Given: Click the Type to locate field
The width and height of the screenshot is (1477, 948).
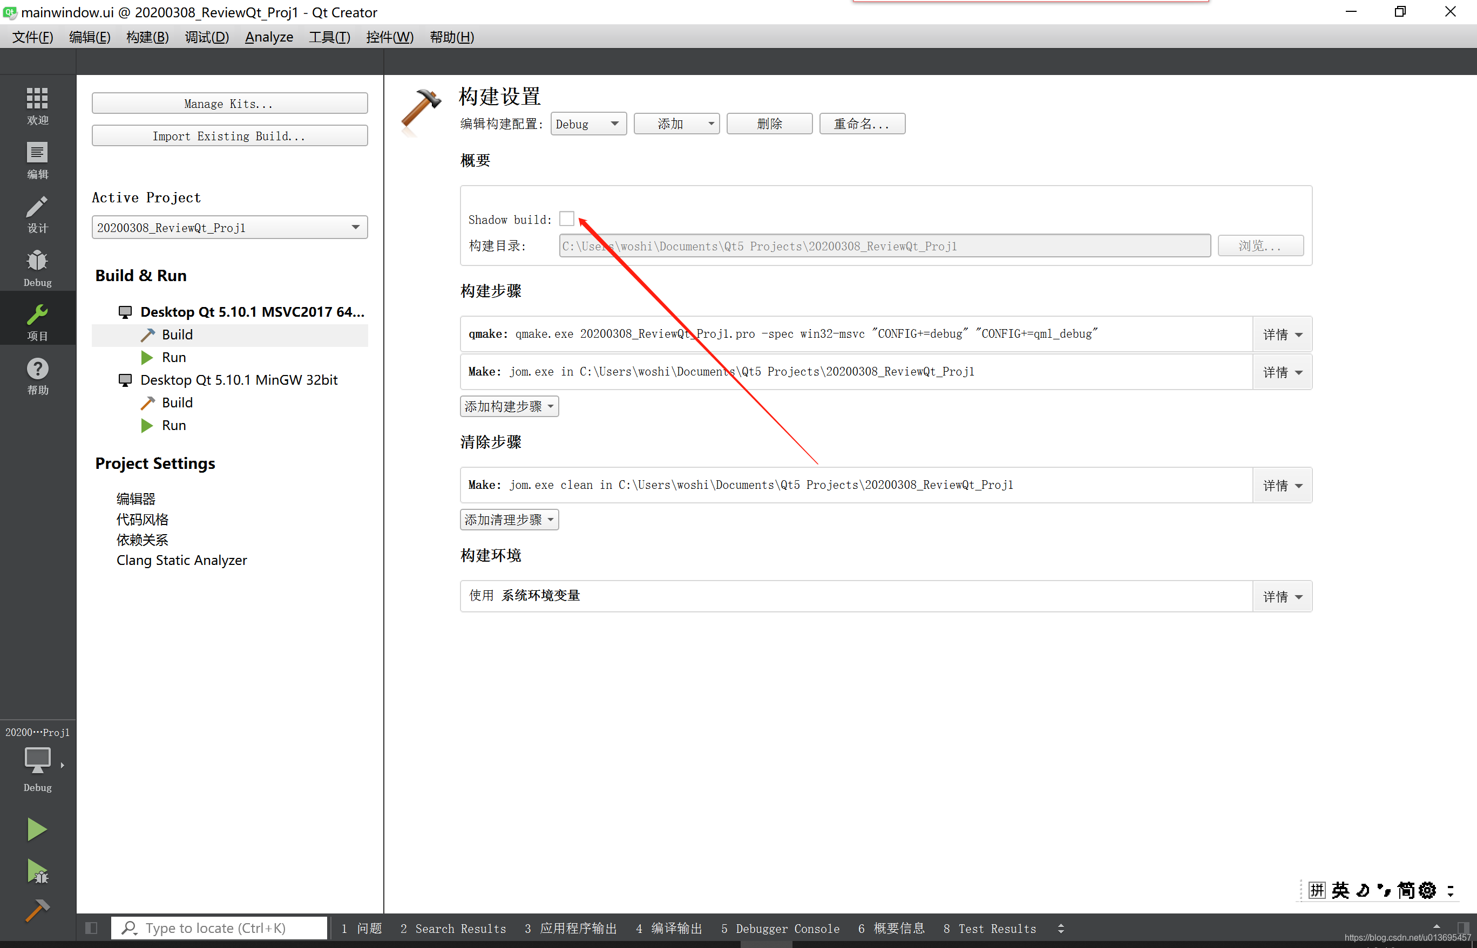Looking at the screenshot, I should [222, 927].
